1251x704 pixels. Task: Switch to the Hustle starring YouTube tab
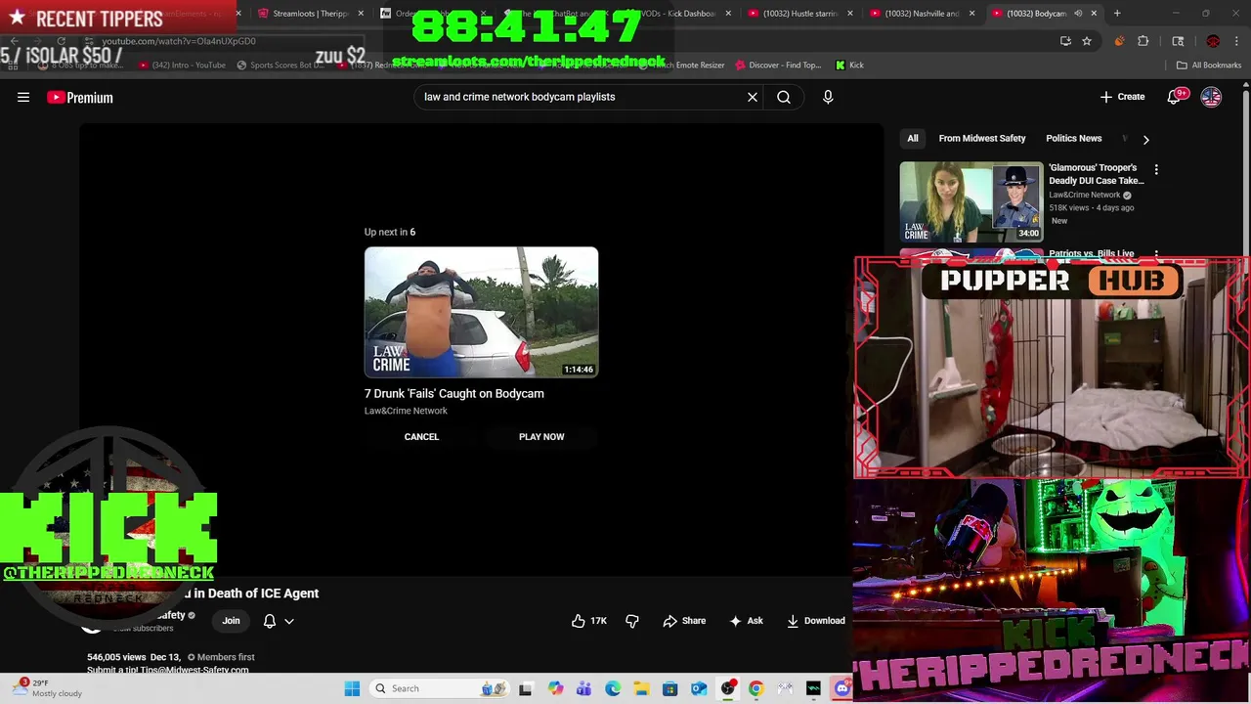pos(799,14)
